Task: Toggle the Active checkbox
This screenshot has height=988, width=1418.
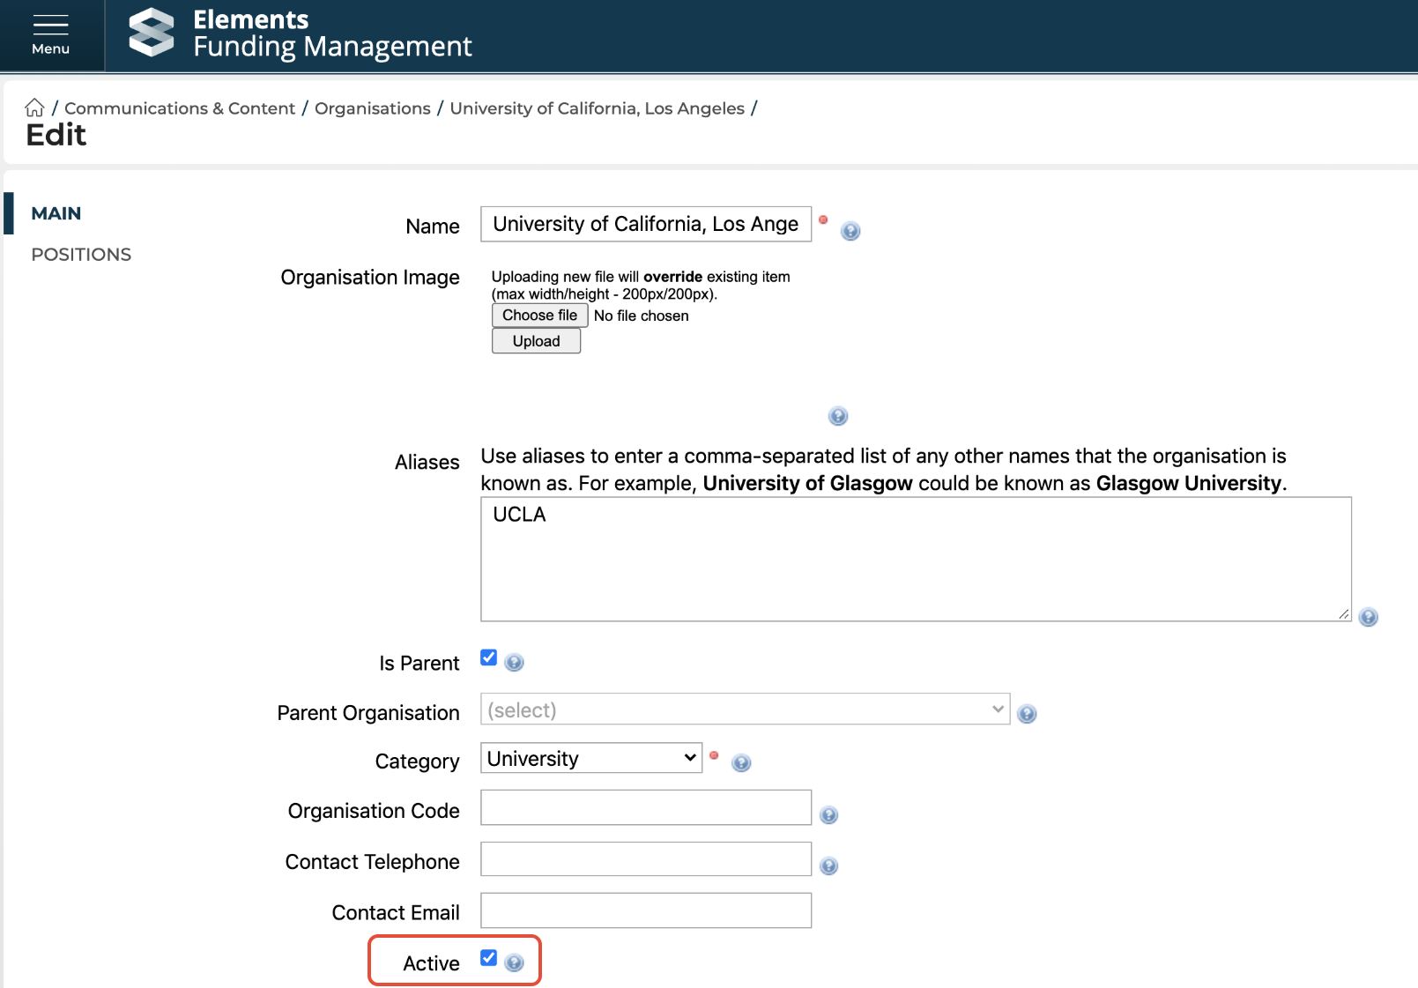Action: click(x=489, y=958)
